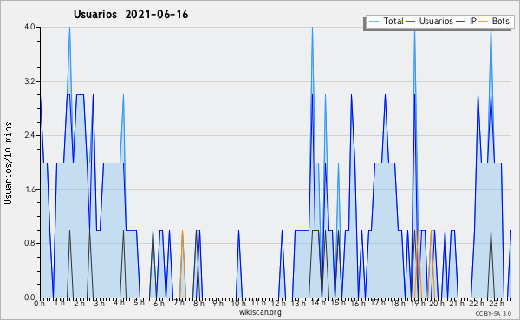Viewport: 520px width, 320px height.
Task: Click the y-axis value 0.8
Action: 29,244
